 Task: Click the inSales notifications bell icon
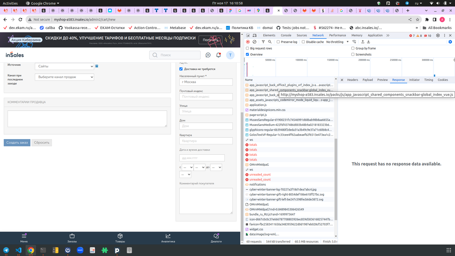click(x=218, y=55)
